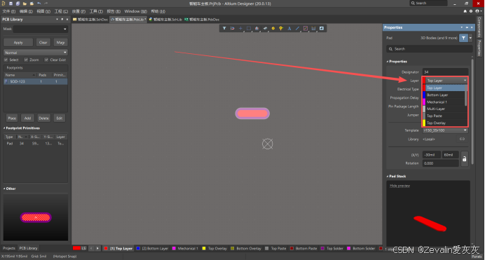
Task: Click the library link icon beside <Local>
Action: coord(462,139)
